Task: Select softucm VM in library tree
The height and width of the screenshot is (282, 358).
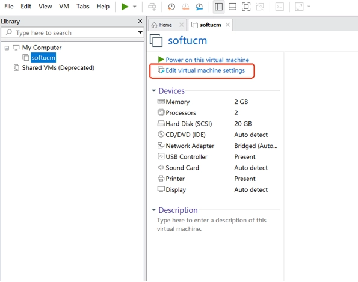Action: (43, 58)
